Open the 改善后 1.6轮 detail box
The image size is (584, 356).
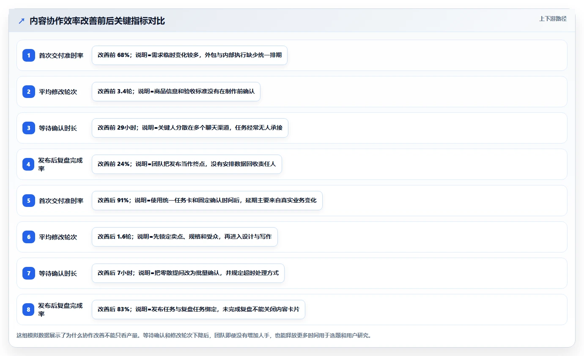coord(185,237)
